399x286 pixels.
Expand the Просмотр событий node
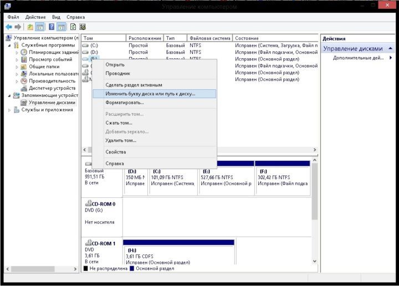point(17,59)
